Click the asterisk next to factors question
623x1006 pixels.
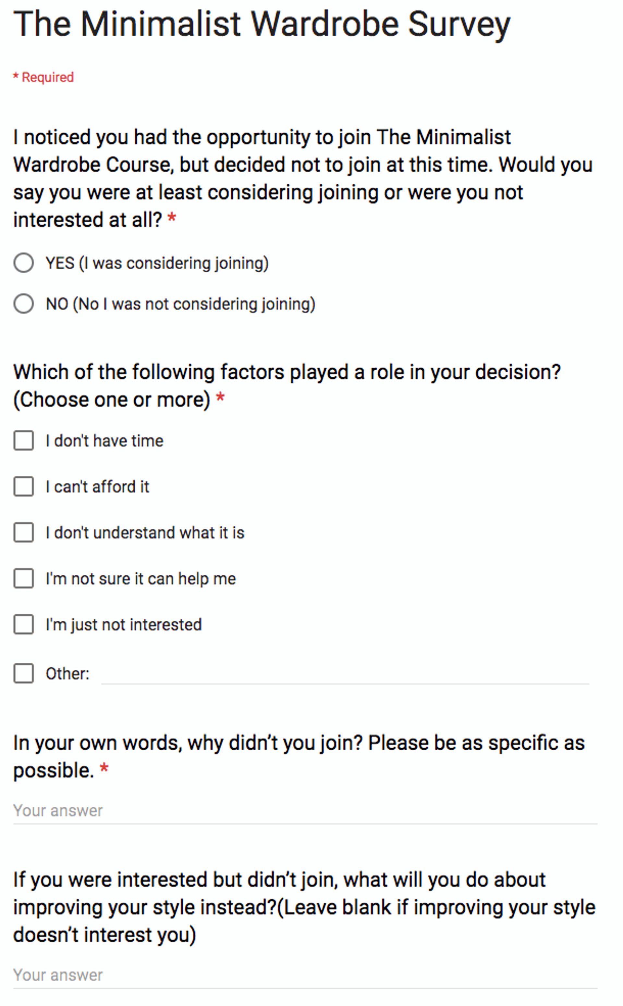[220, 399]
